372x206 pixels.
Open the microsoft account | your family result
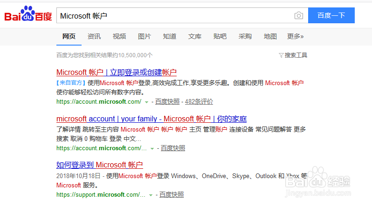coord(152,119)
